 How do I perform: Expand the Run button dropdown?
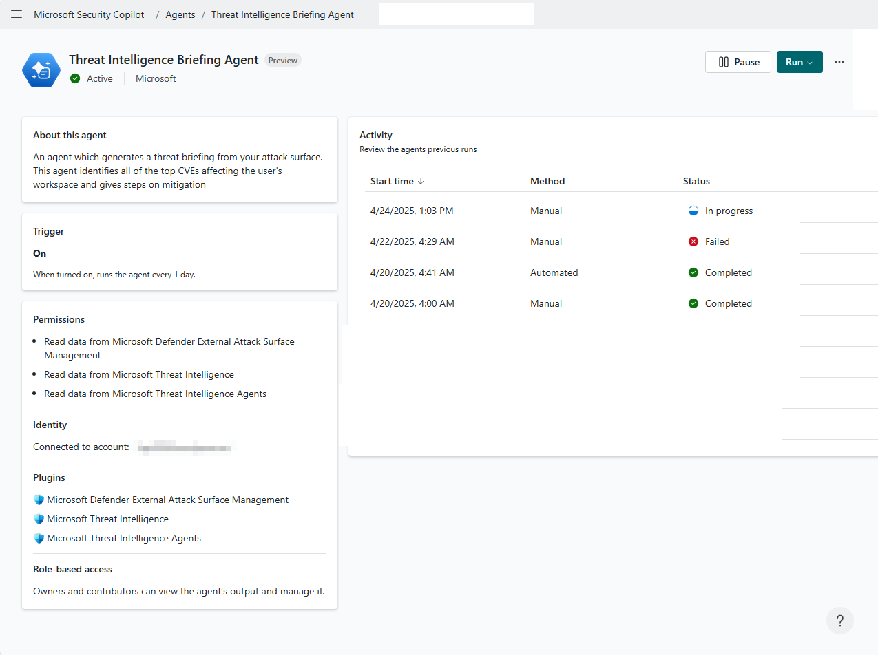(x=810, y=62)
